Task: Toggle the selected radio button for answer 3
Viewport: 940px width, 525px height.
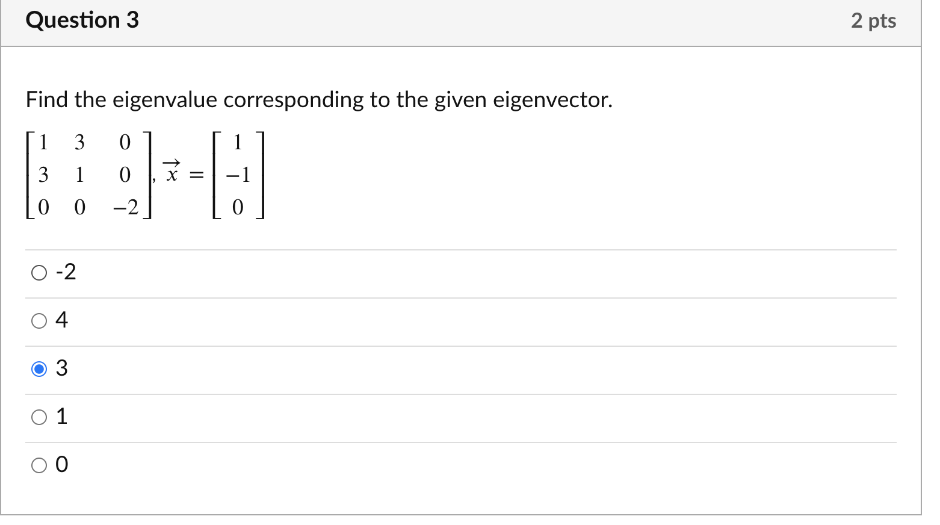Action: (x=40, y=368)
